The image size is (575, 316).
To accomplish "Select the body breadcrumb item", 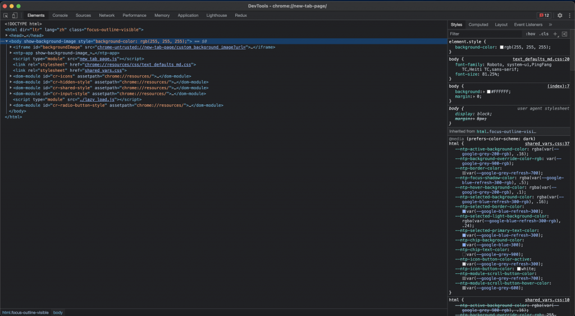I will click(58, 313).
